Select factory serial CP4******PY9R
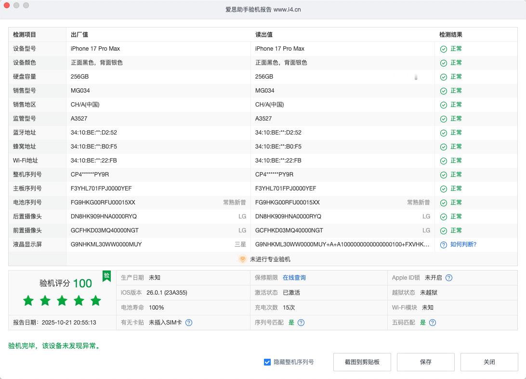 click(90, 175)
